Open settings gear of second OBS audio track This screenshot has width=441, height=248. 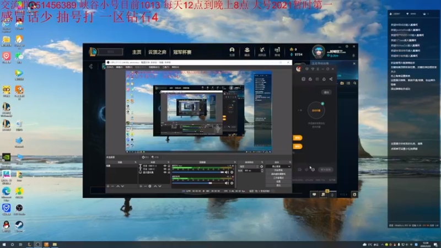click(232, 183)
